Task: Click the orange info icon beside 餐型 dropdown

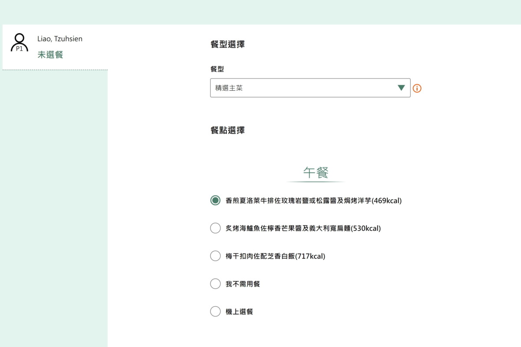Action: click(417, 88)
